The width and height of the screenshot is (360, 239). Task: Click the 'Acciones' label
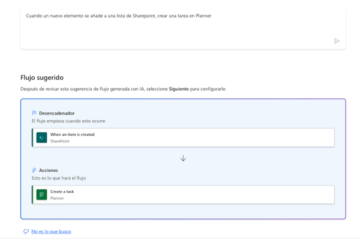(49, 171)
